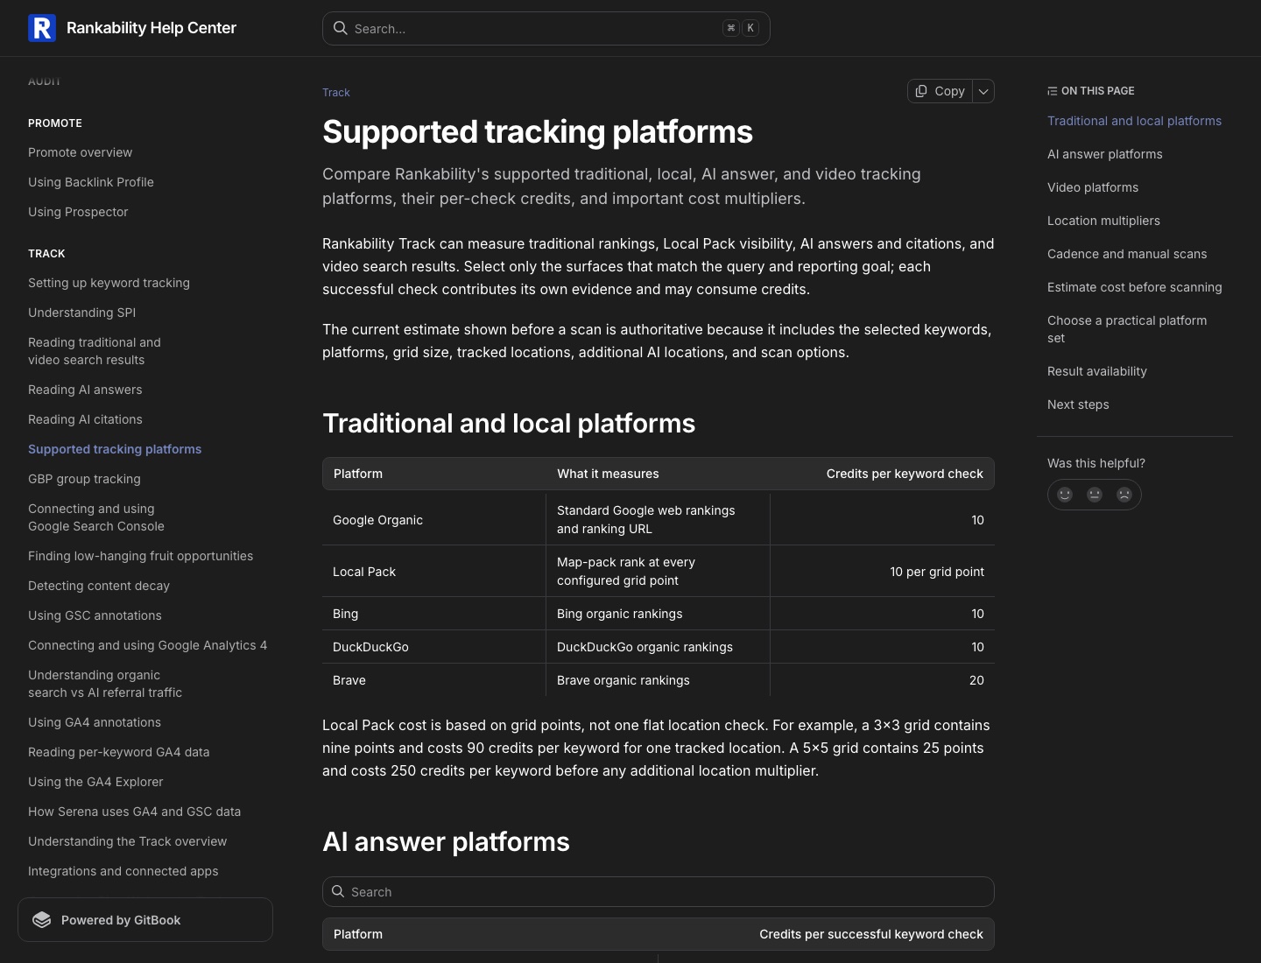Viewport: 1261px width, 963px height.
Task: Click 'Credits per successful keyword check' header
Action: 871,934
